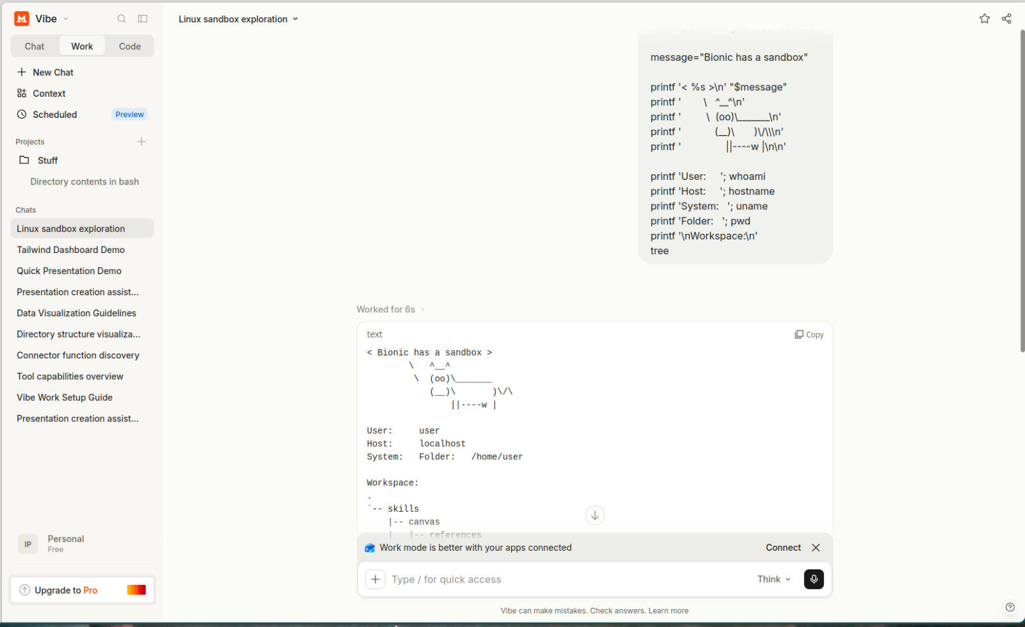1025x627 pixels.
Task: Click the attach plus button in composer
Action: tap(375, 580)
